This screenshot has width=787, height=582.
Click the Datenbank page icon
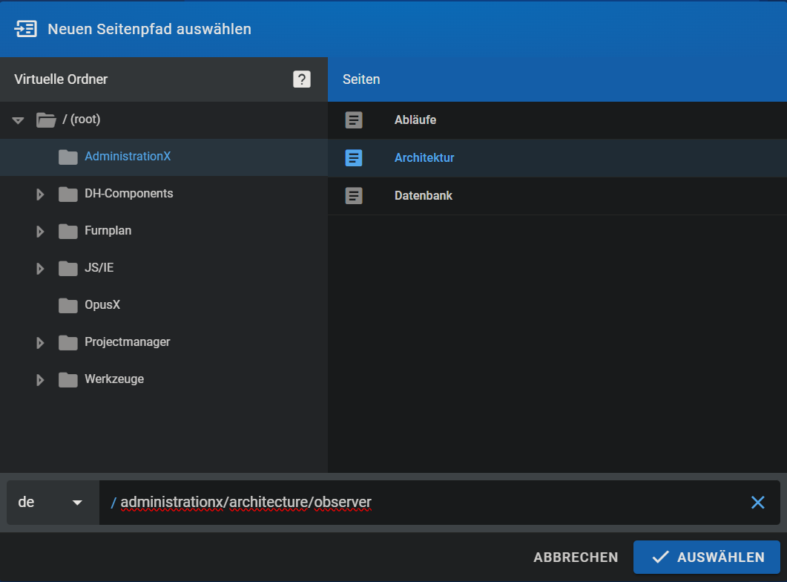pyautogui.click(x=355, y=196)
